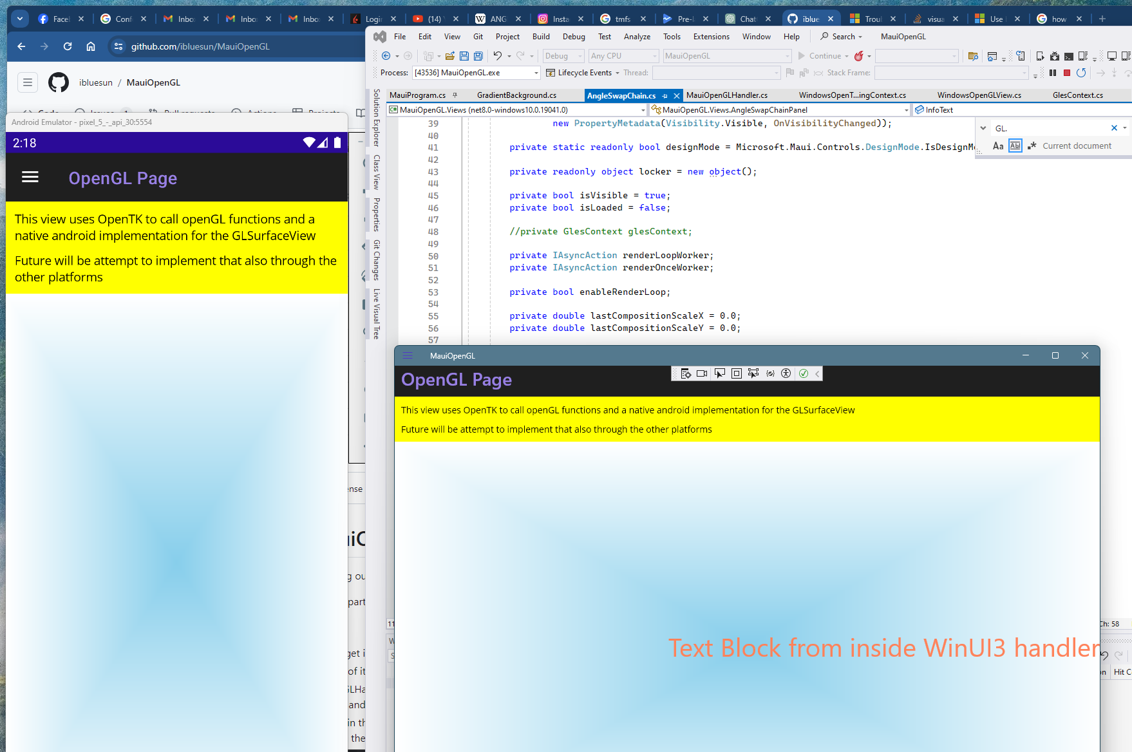Toggle Match whole word in find panel

[1015, 146]
